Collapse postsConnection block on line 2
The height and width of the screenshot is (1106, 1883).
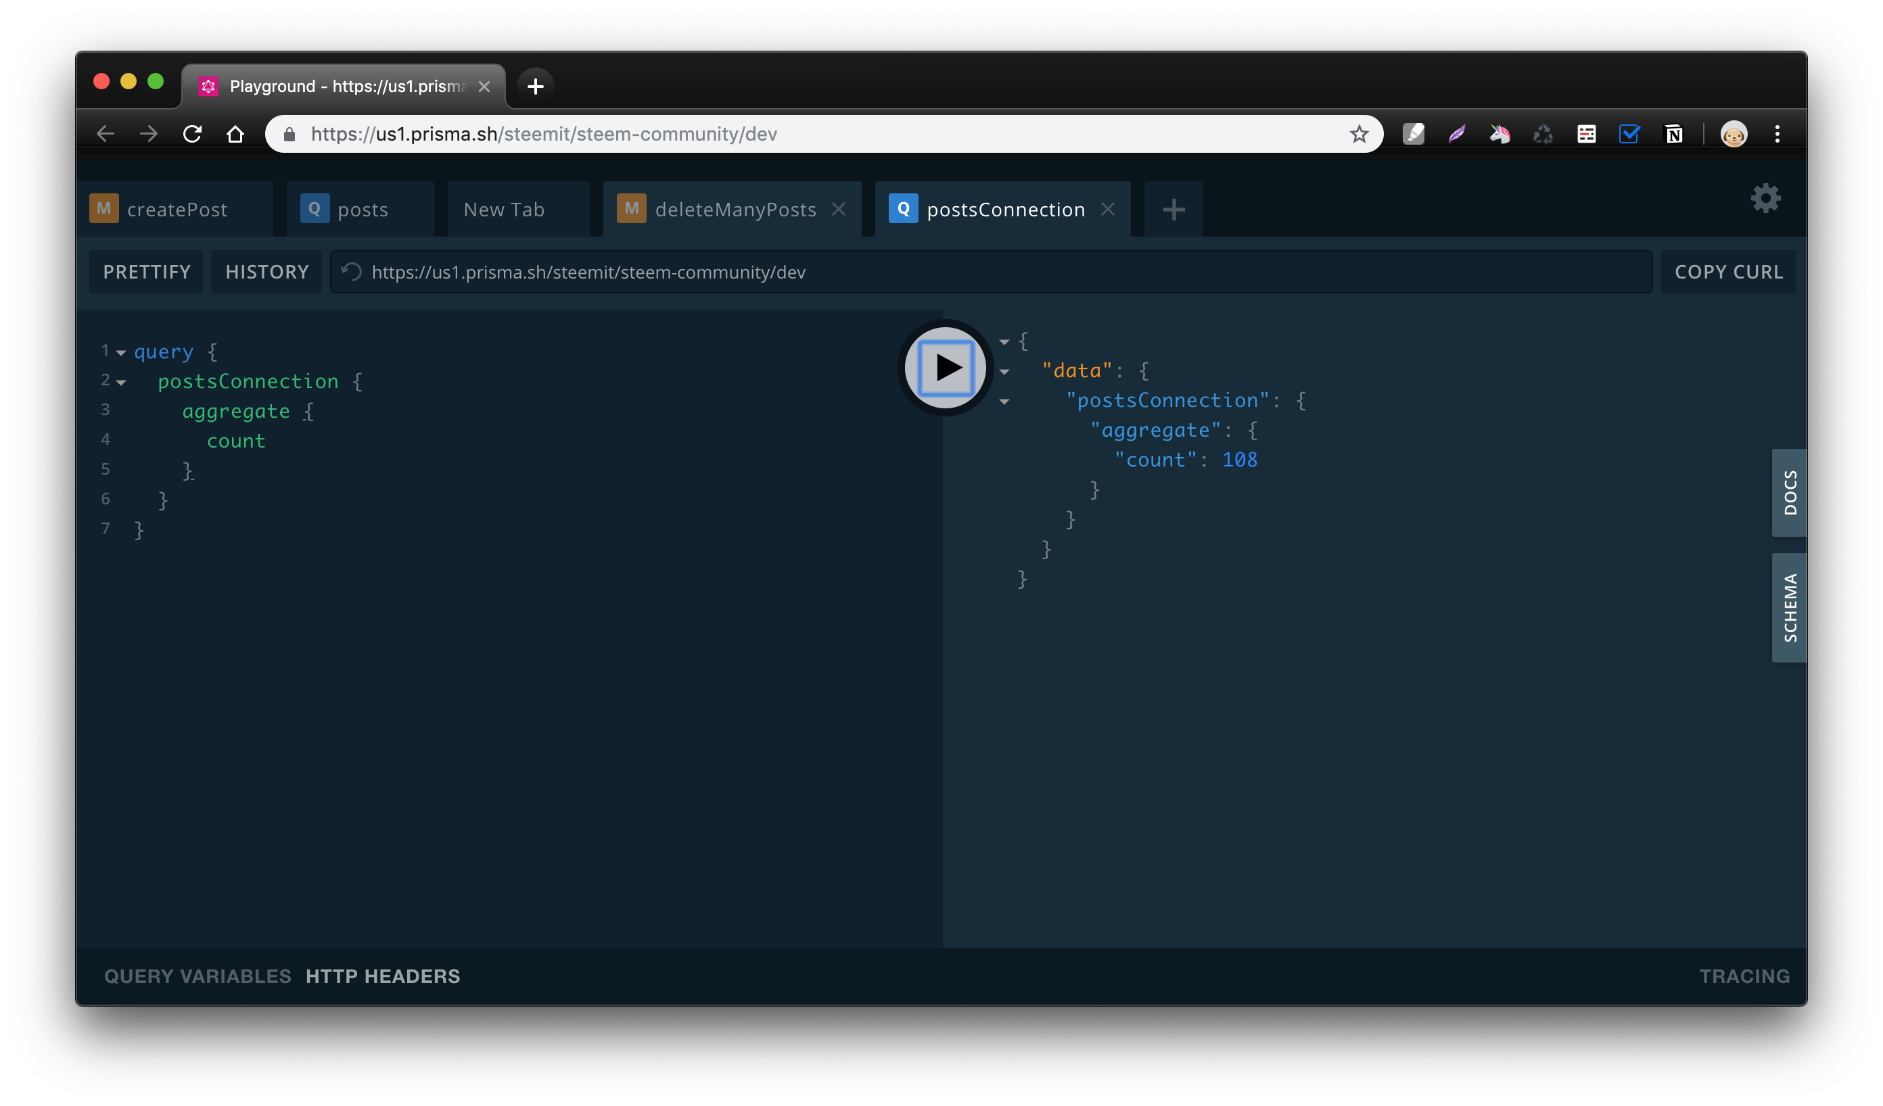(121, 383)
